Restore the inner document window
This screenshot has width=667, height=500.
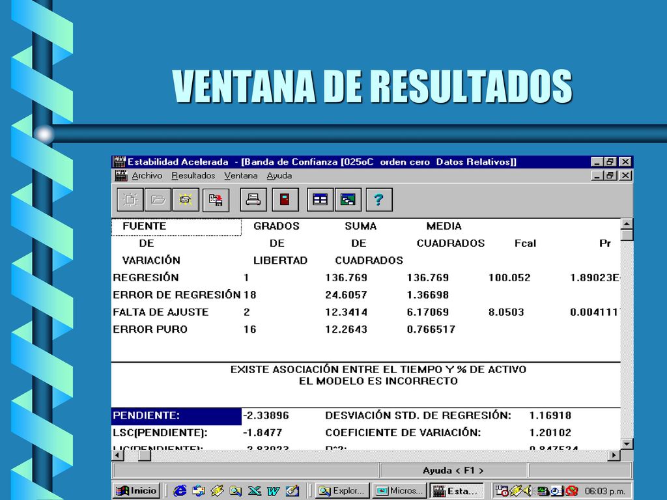click(x=610, y=175)
